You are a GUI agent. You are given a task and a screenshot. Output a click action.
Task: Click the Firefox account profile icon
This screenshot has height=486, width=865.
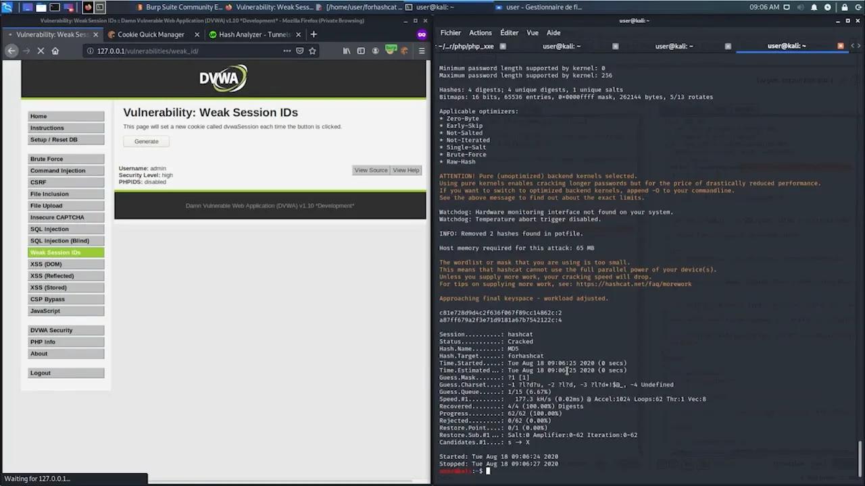click(x=375, y=51)
